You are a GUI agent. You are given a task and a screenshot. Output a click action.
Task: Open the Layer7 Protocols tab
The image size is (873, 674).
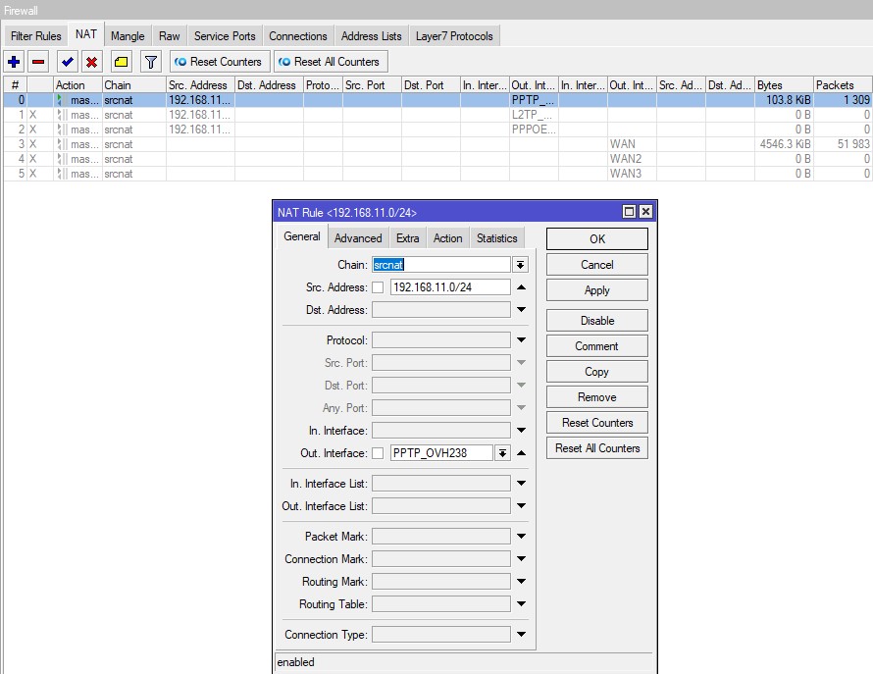(454, 36)
